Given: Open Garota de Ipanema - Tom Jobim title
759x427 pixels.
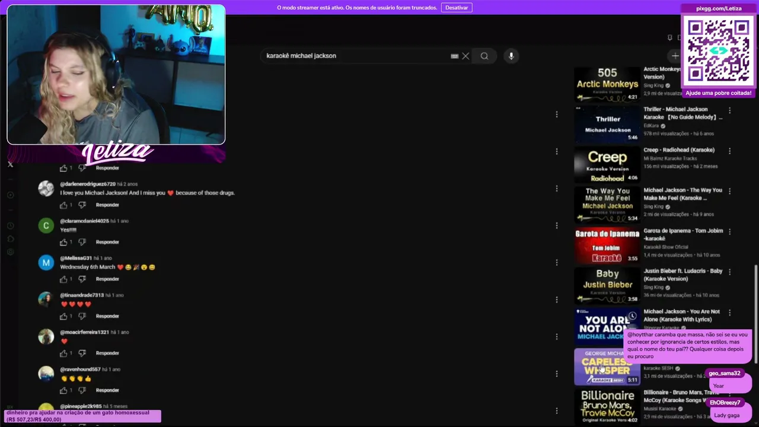Looking at the screenshot, I should 683,234.
